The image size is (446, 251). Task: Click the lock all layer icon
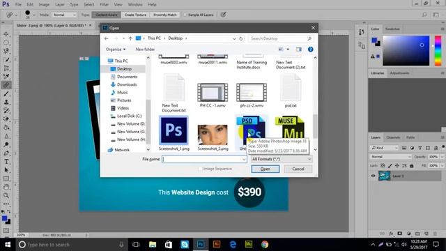pos(412,166)
